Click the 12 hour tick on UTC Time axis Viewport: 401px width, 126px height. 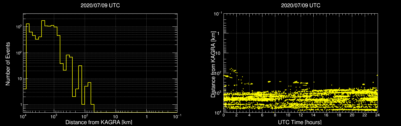[x=300, y=116]
